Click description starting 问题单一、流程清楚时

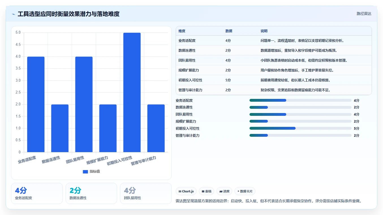point(302,41)
